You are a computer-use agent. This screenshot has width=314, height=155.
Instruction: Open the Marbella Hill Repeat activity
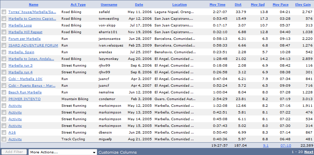point(26,32)
